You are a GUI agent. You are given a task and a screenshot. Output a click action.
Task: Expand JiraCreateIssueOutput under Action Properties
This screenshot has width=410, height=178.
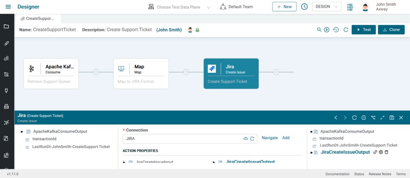point(214,162)
